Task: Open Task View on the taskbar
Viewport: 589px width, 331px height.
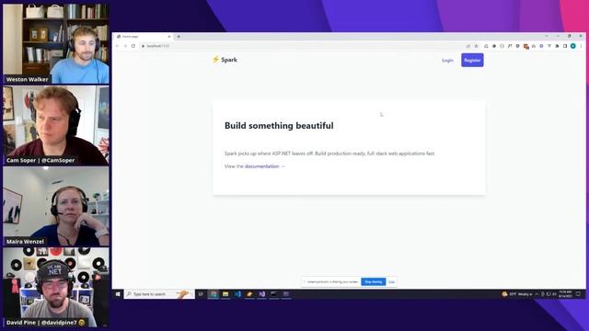Action: [x=201, y=294]
